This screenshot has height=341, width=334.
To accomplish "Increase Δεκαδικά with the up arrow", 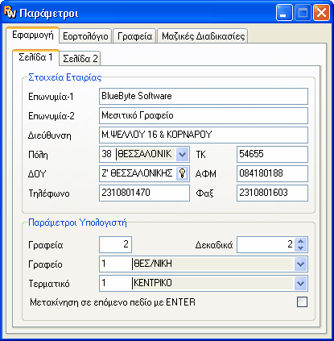I will (301, 242).
